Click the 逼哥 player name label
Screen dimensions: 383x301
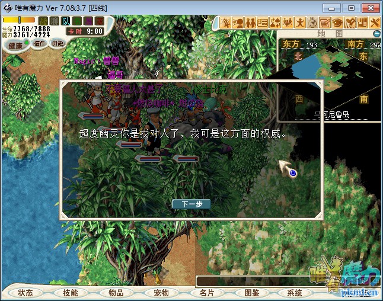click(x=115, y=75)
